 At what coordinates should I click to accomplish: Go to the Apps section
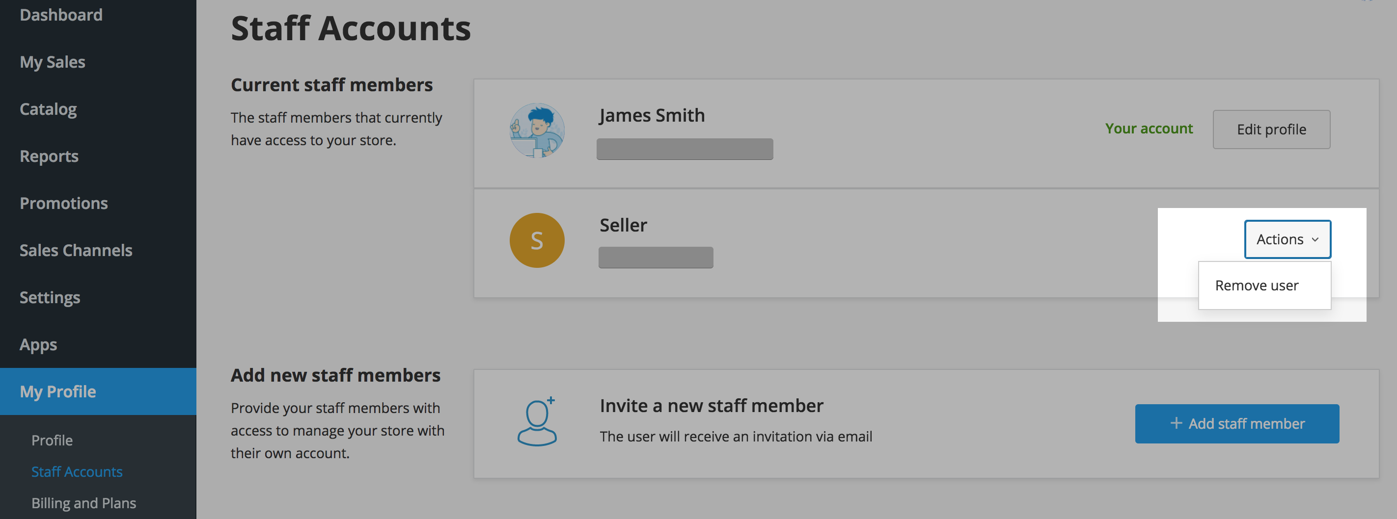pos(38,344)
